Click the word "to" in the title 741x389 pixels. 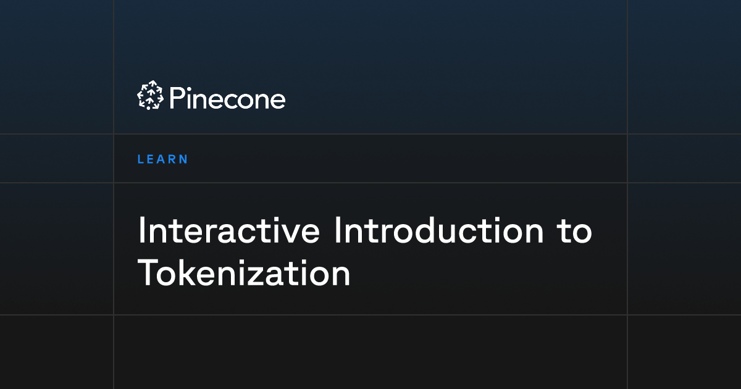[x=569, y=232]
